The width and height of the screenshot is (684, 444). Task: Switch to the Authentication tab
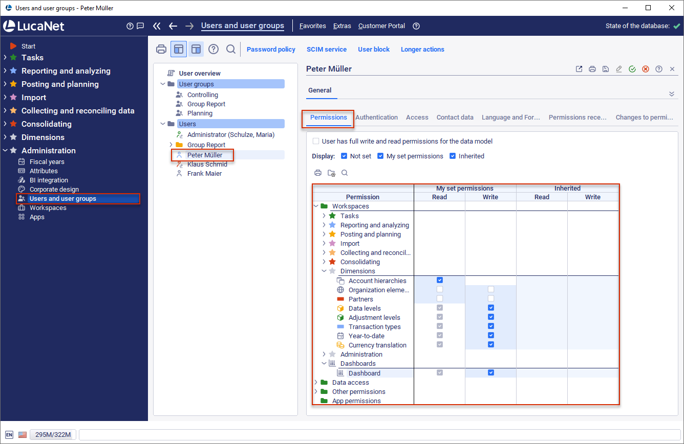click(376, 118)
